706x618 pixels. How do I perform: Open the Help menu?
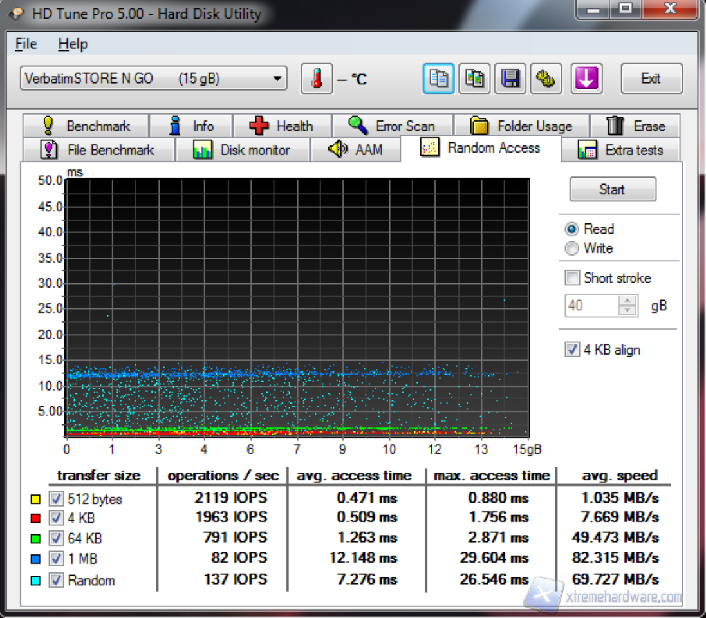pyautogui.click(x=72, y=44)
